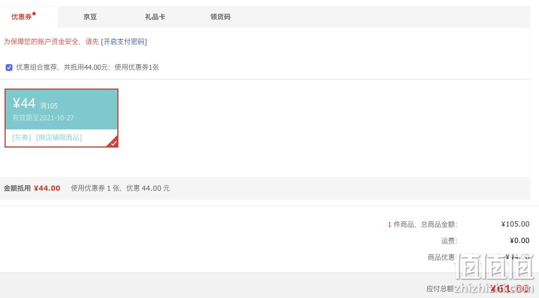Open the 礼品卡 tab
Screen dimensions: 539x298
click(155, 17)
